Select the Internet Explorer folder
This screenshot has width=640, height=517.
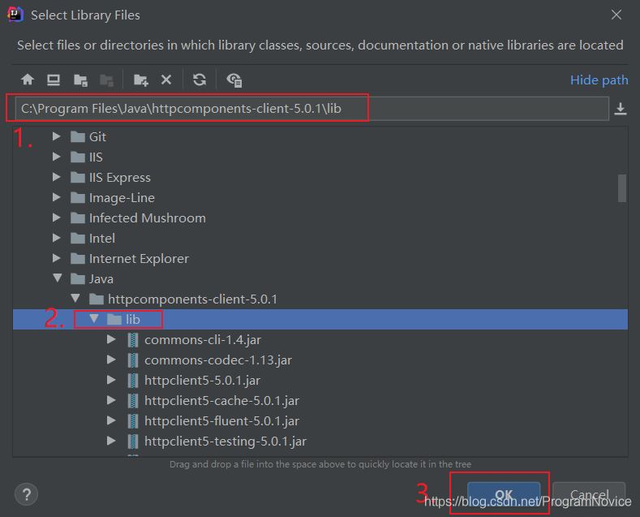pos(139,258)
